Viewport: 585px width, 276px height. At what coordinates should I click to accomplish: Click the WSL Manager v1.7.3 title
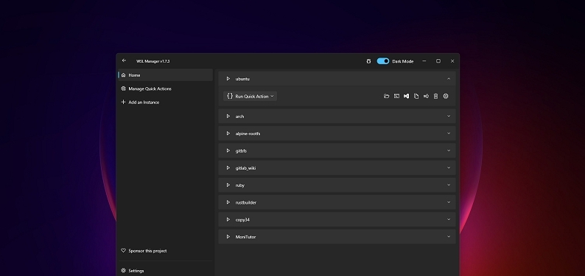tap(153, 61)
